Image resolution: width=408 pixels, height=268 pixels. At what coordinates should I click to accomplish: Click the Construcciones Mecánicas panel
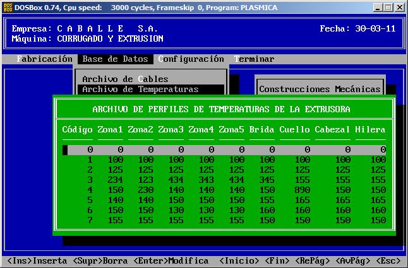(320, 90)
